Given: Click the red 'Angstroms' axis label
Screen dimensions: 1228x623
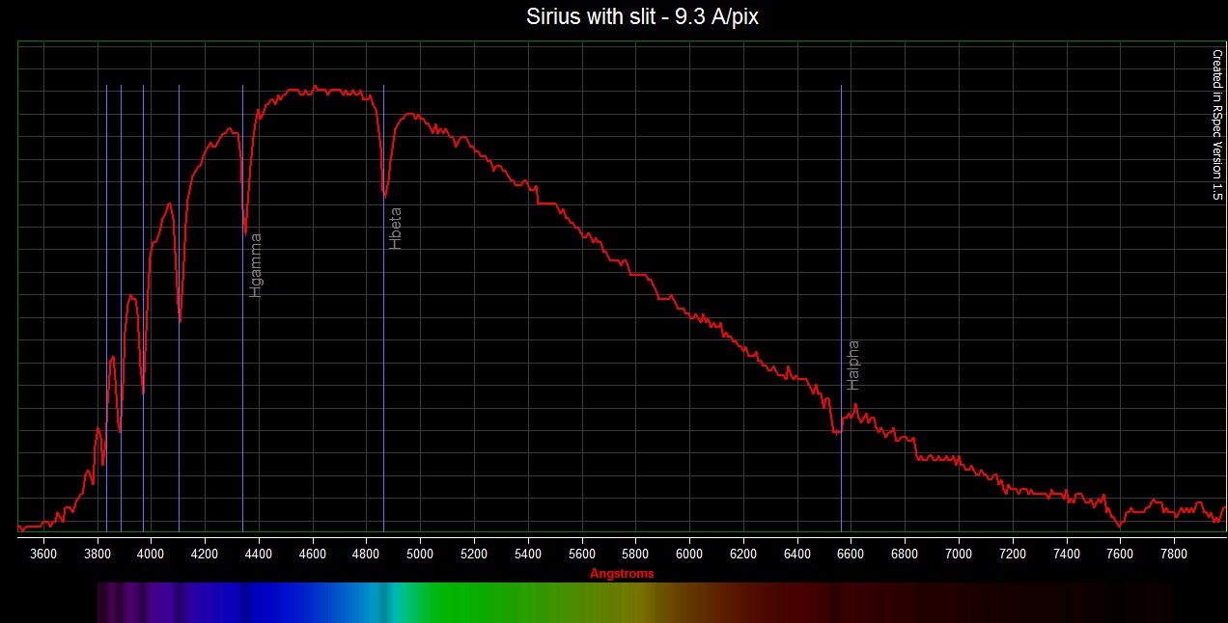Looking at the screenshot, I should coord(622,574).
